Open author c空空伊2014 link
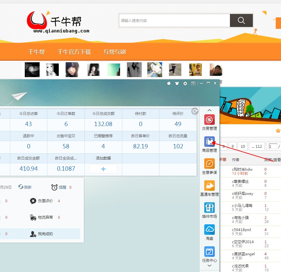The height and width of the screenshot is (272, 281). (243, 242)
